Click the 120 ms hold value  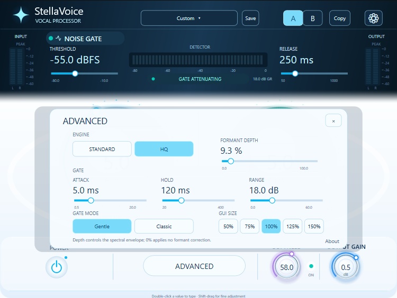[x=175, y=190]
